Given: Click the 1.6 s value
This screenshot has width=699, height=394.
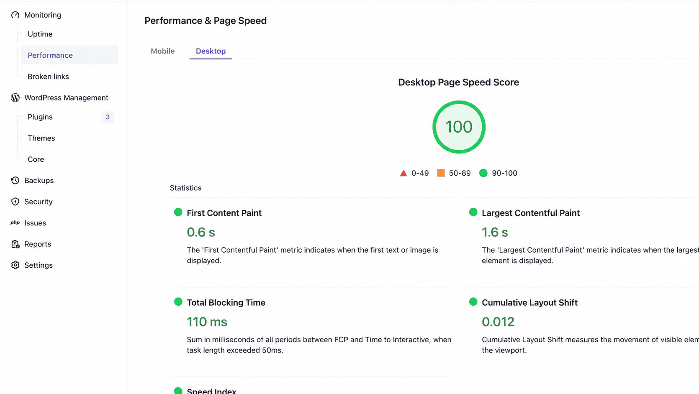Looking at the screenshot, I should click(495, 232).
